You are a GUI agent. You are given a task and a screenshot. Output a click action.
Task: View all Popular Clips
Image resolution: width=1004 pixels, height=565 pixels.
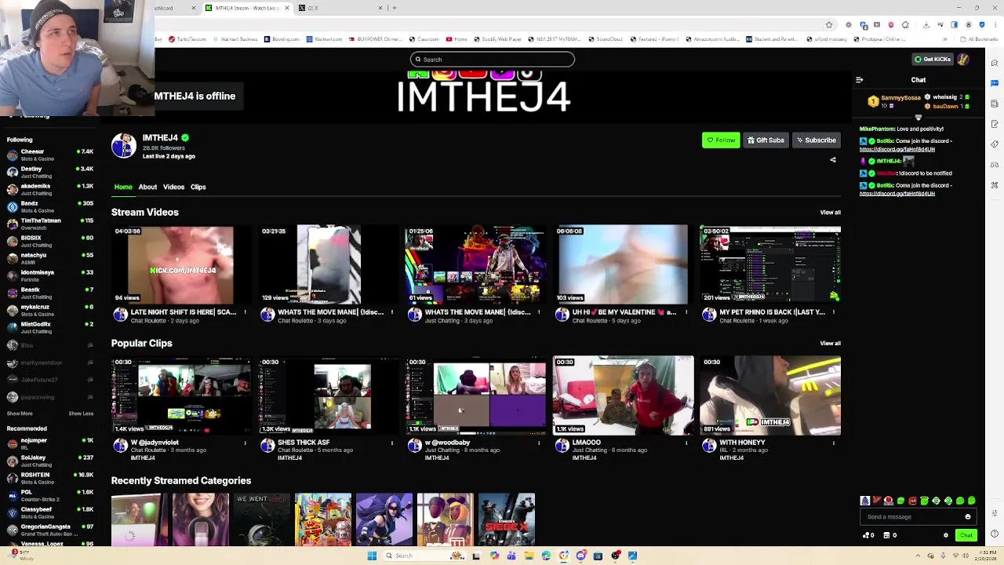pos(830,343)
